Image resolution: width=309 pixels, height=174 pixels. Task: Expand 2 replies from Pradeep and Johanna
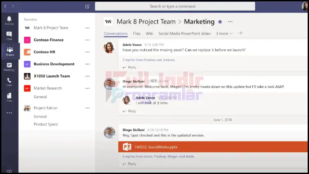point(149,60)
